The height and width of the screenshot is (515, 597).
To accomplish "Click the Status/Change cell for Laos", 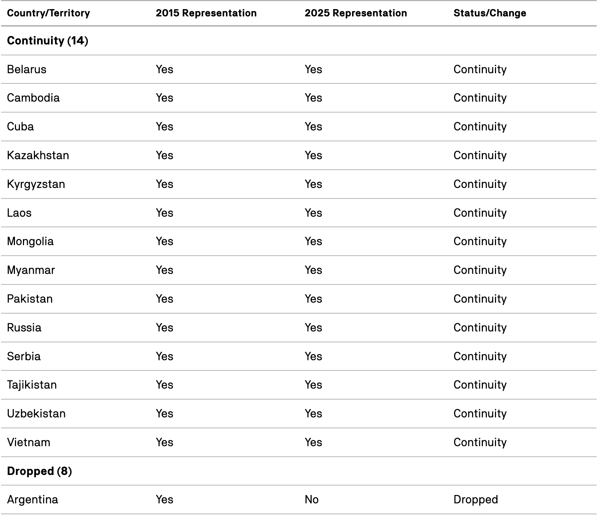I will [480, 213].
